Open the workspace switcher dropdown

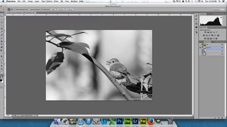point(219,10)
